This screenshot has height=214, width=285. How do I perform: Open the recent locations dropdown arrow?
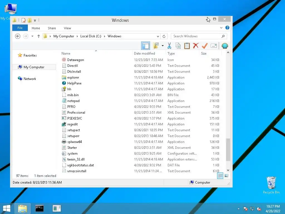point(32,36)
